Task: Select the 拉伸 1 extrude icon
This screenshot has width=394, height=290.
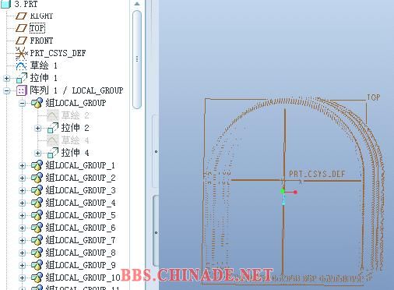Action: point(22,78)
